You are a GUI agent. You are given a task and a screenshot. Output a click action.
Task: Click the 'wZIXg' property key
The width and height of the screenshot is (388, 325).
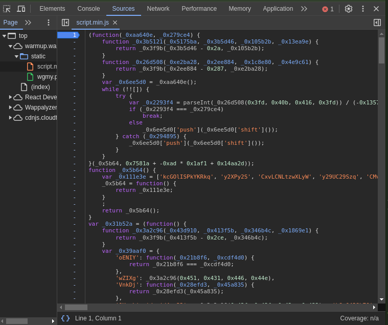pos(127,278)
